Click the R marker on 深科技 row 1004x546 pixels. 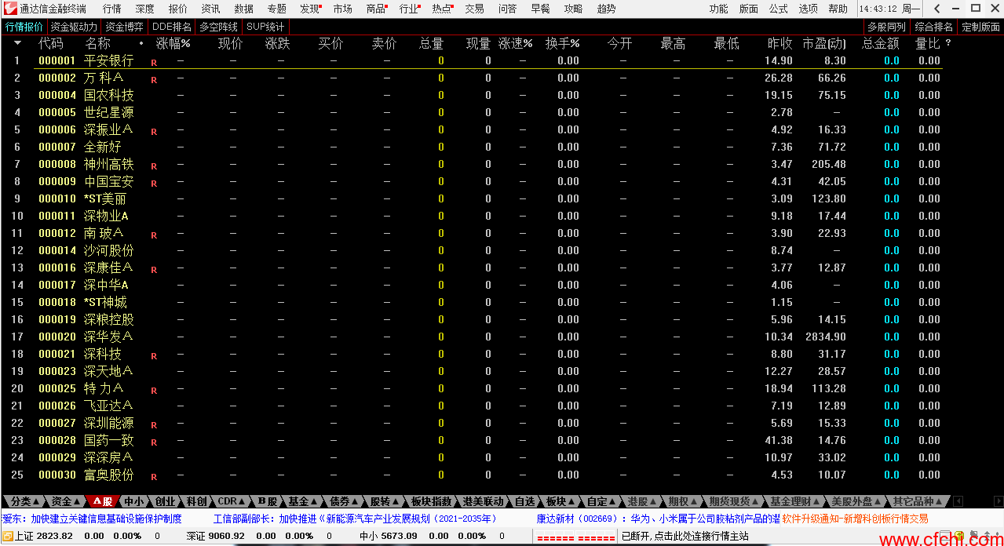tap(154, 355)
